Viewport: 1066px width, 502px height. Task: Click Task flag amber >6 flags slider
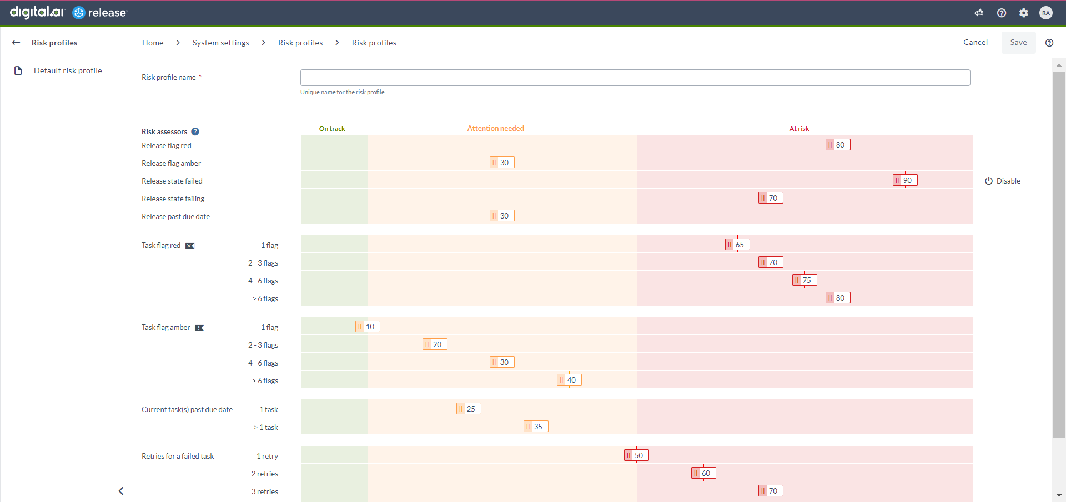569,380
